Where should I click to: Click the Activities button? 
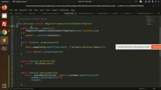coord(5,1)
